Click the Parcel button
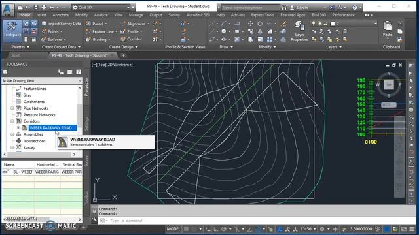The image size is (419, 235). [x=96, y=23]
